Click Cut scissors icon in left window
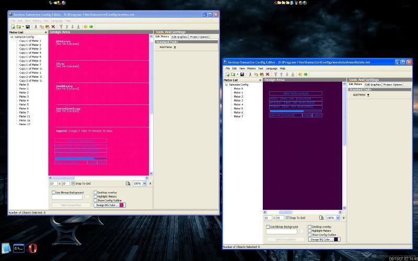The width and height of the screenshot is (418, 261). 36,27
